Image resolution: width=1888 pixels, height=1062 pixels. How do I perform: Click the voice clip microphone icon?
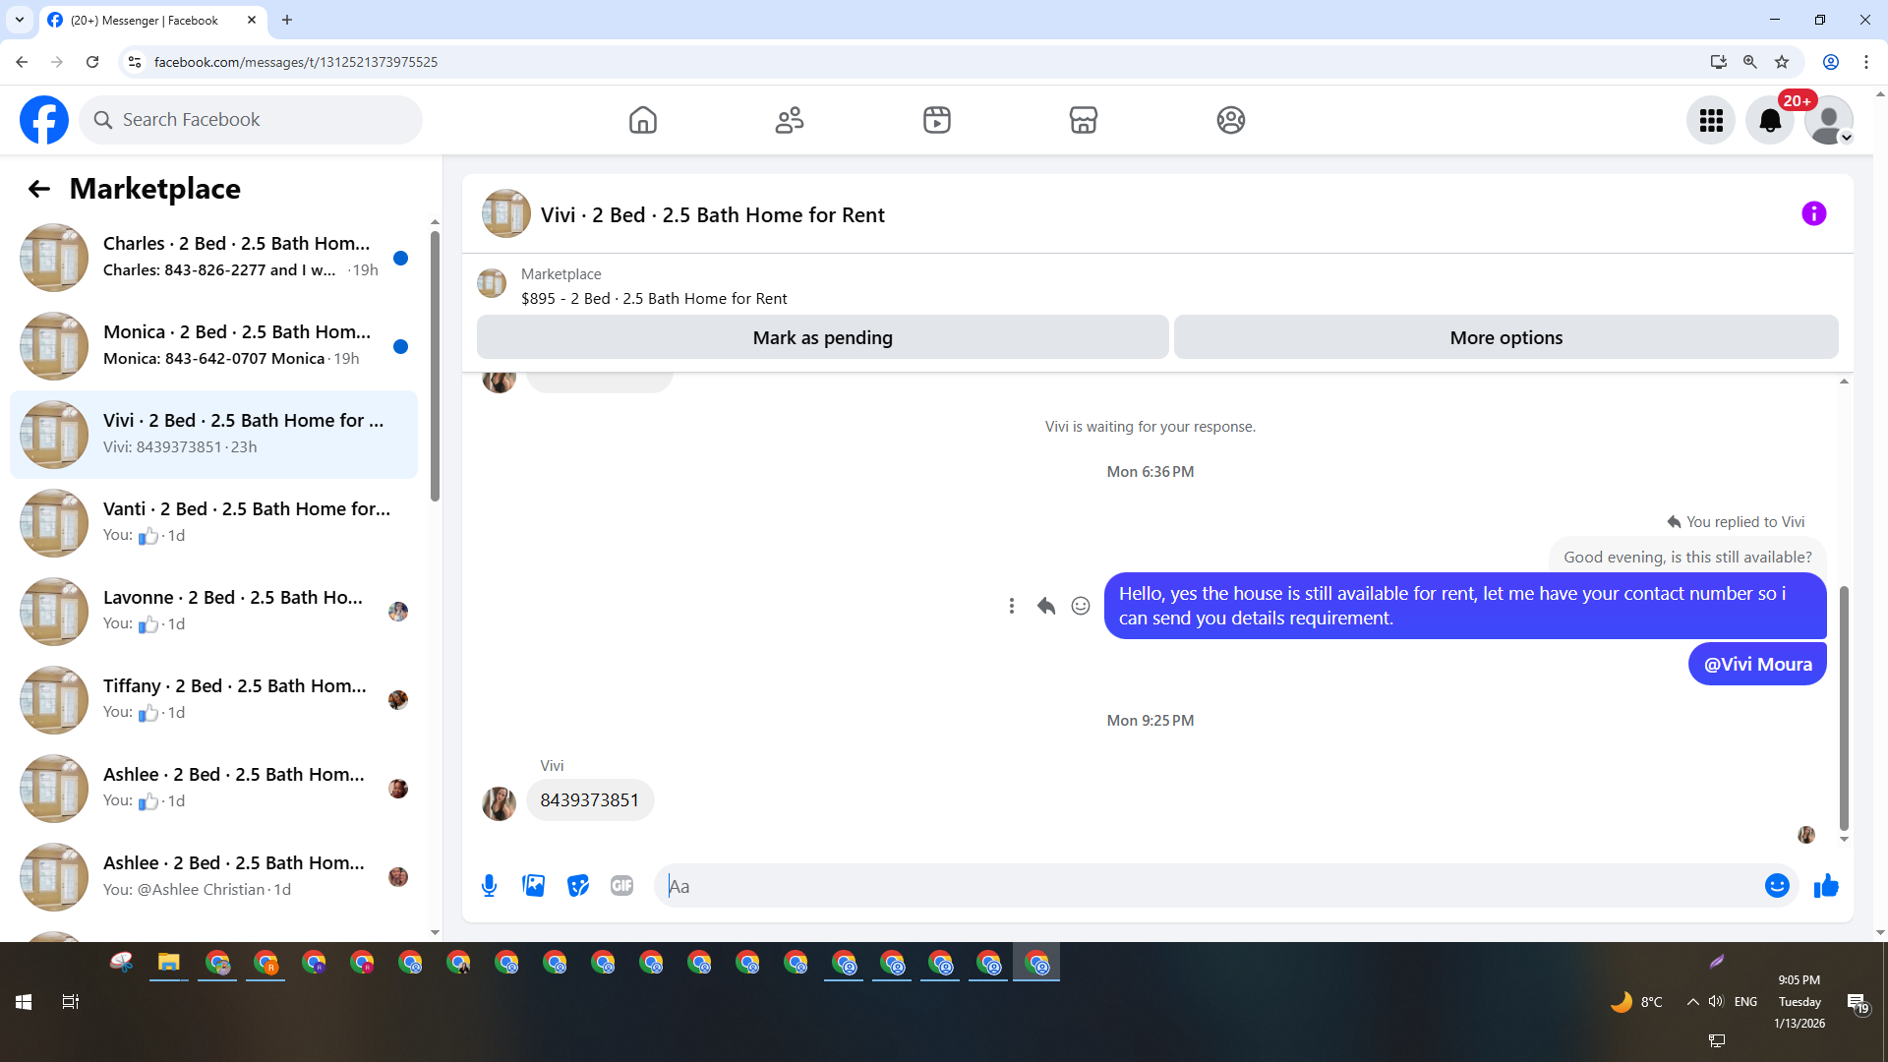point(489,886)
